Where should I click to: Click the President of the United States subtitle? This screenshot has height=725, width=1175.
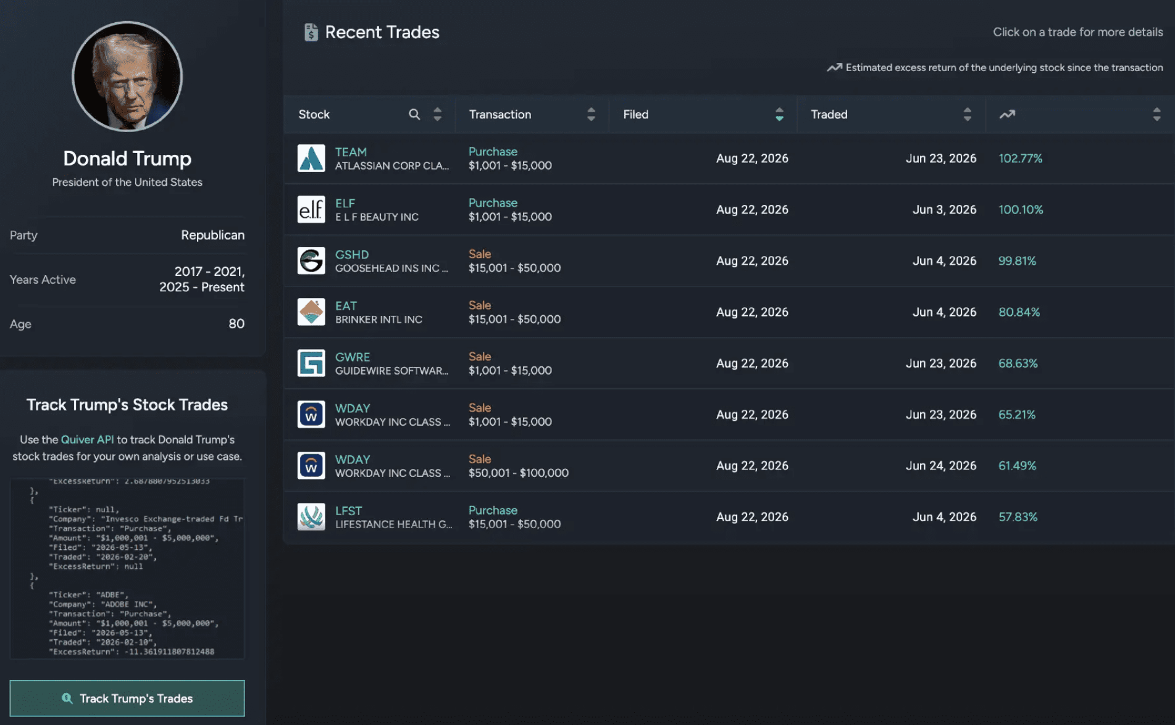[x=127, y=182]
